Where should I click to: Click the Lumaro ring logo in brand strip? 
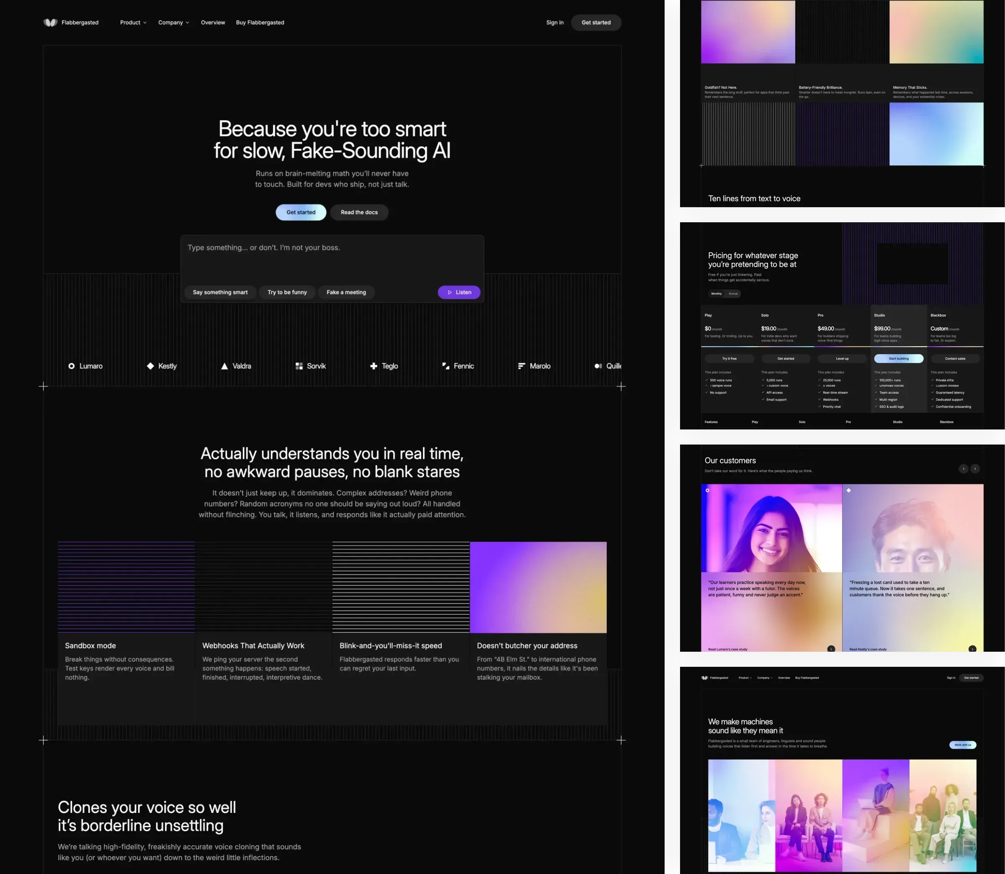pos(71,366)
